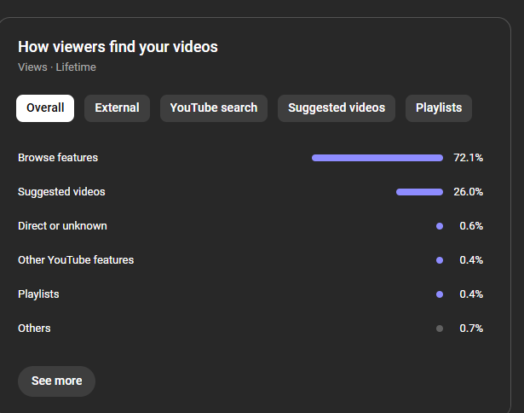Open the YouTube search tab
The image size is (524, 413).
214,108
